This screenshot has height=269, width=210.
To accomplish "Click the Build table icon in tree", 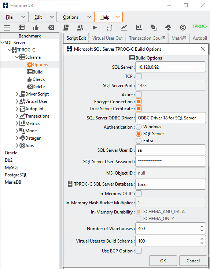I will coord(29,72).
